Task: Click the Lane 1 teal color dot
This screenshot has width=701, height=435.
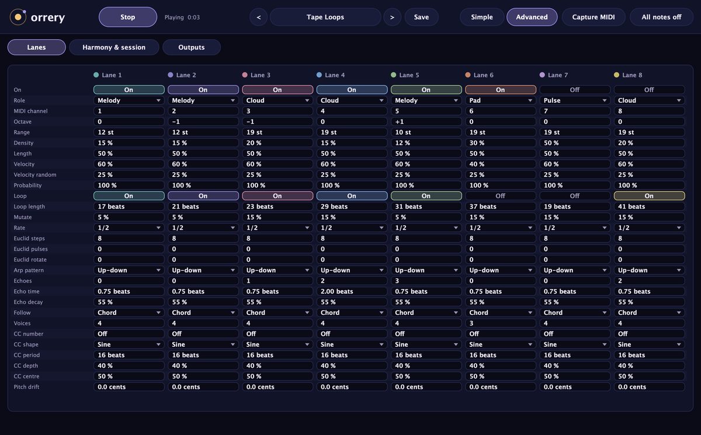Action: coord(96,75)
